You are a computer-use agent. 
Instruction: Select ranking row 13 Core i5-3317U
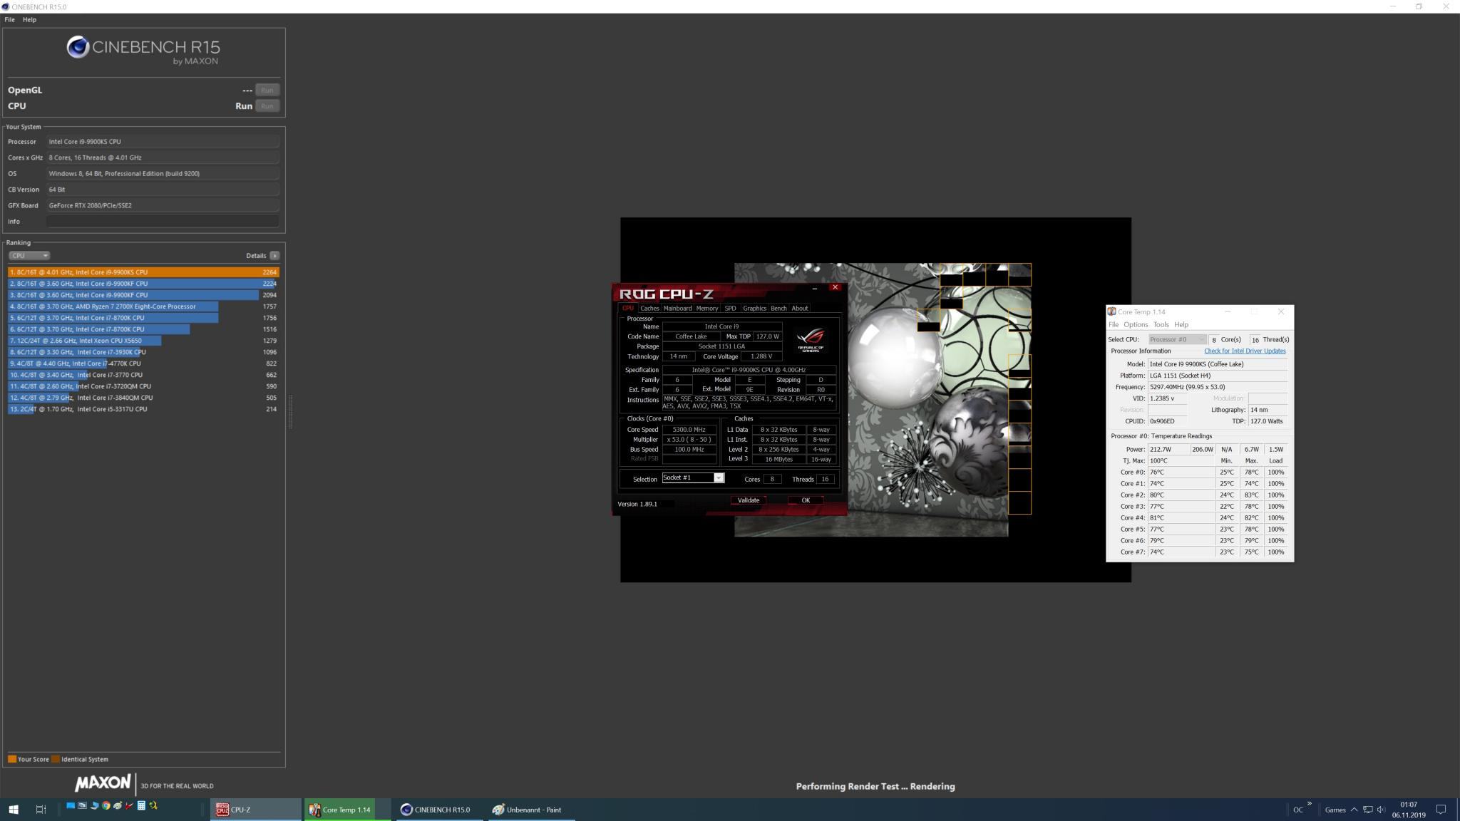coord(143,409)
